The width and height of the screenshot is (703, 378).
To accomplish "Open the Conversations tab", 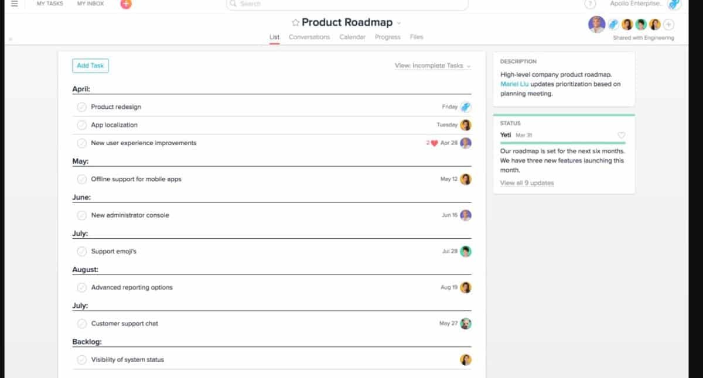I will pyautogui.click(x=309, y=37).
